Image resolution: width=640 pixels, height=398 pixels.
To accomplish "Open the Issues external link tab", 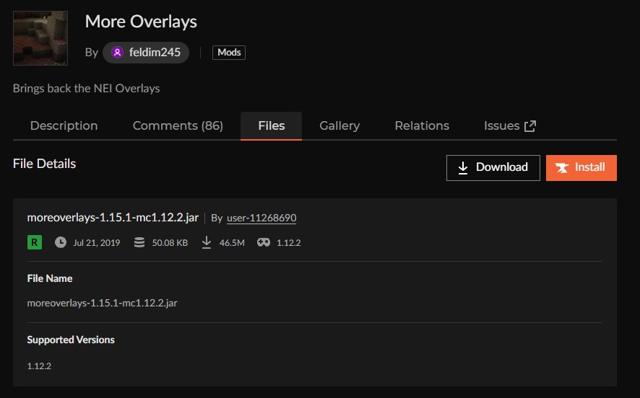I will pos(509,126).
